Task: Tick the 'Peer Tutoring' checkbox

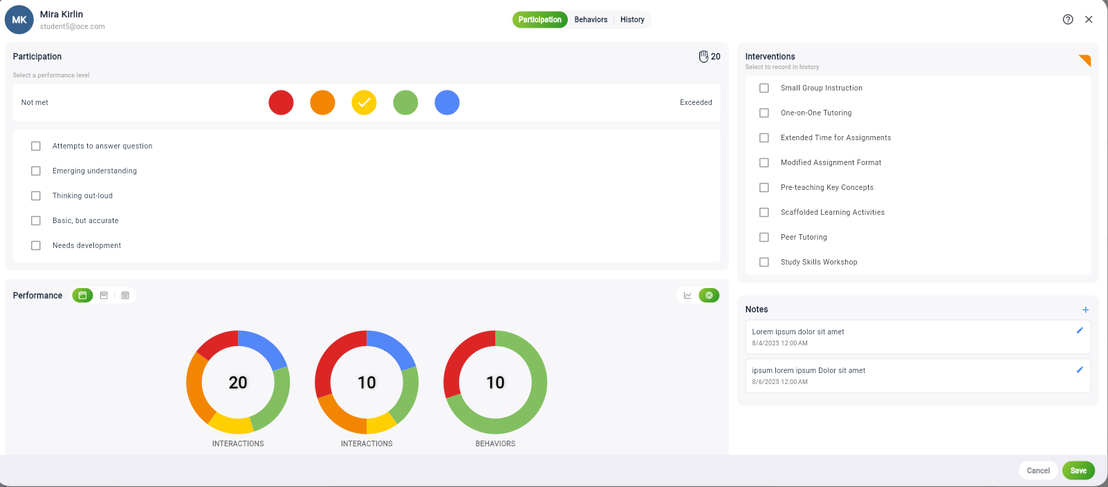Action: [764, 238]
